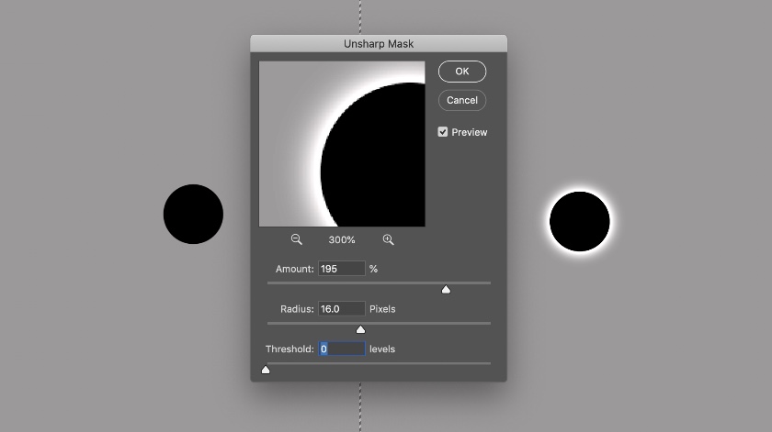Viewport: 772px width, 432px height.
Task: Click the zoom out magnifier under preview
Action: (x=296, y=239)
